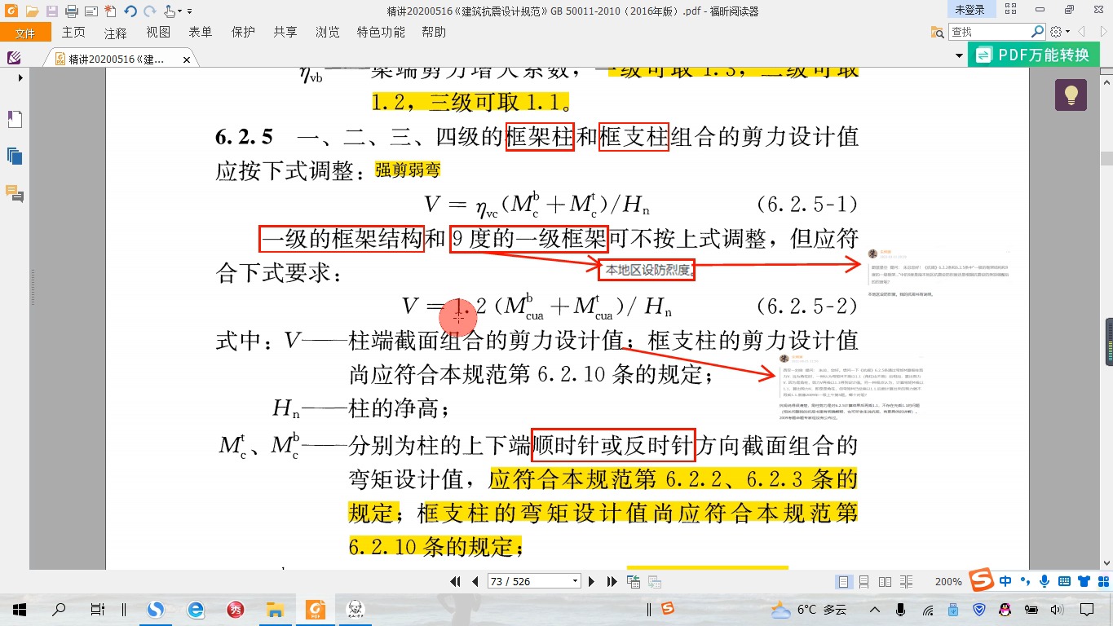Toggle single page view in the status bar

844,580
